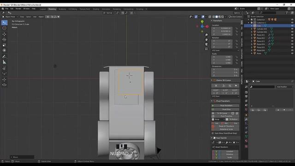Open the Render menu

pos(18,9)
